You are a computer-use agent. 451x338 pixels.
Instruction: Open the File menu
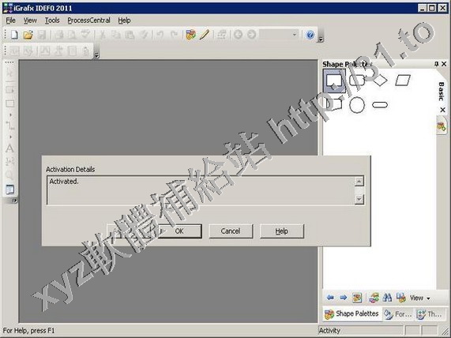click(10, 21)
